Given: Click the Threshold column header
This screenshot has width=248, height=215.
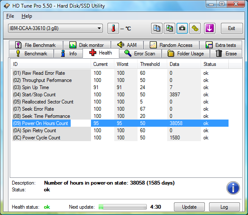Looking at the screenshot, I should (152, 64).
